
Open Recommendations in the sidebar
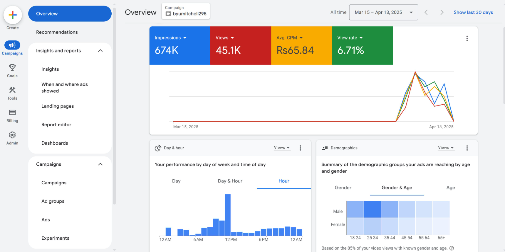57,32
